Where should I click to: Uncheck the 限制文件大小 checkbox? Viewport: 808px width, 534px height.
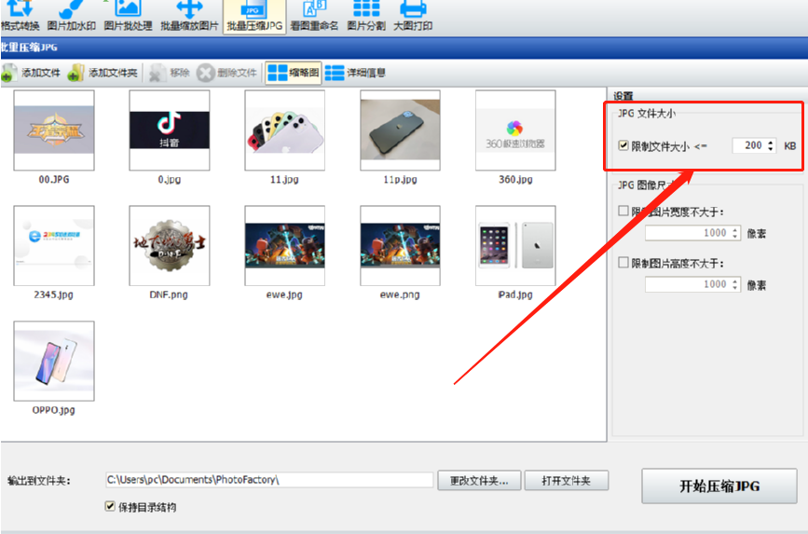click(x=623, y=145)
